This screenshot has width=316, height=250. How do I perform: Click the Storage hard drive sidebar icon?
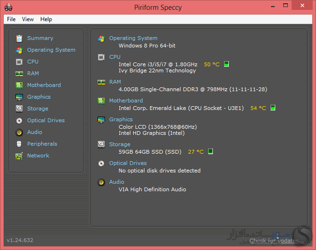pyautogui.click(x=19, y=109)
